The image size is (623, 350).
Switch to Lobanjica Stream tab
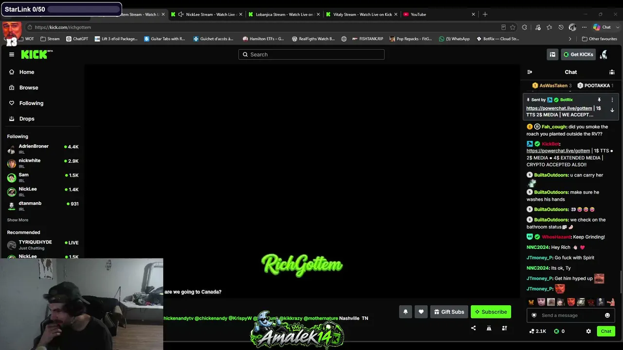[x=284, y=15]
